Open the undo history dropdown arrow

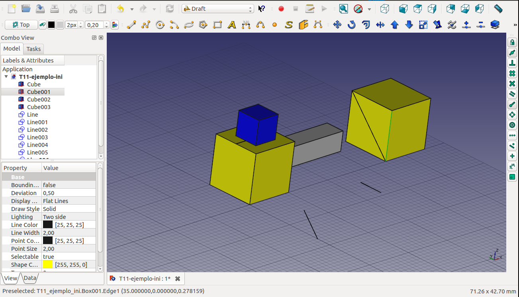click(132, 9)
